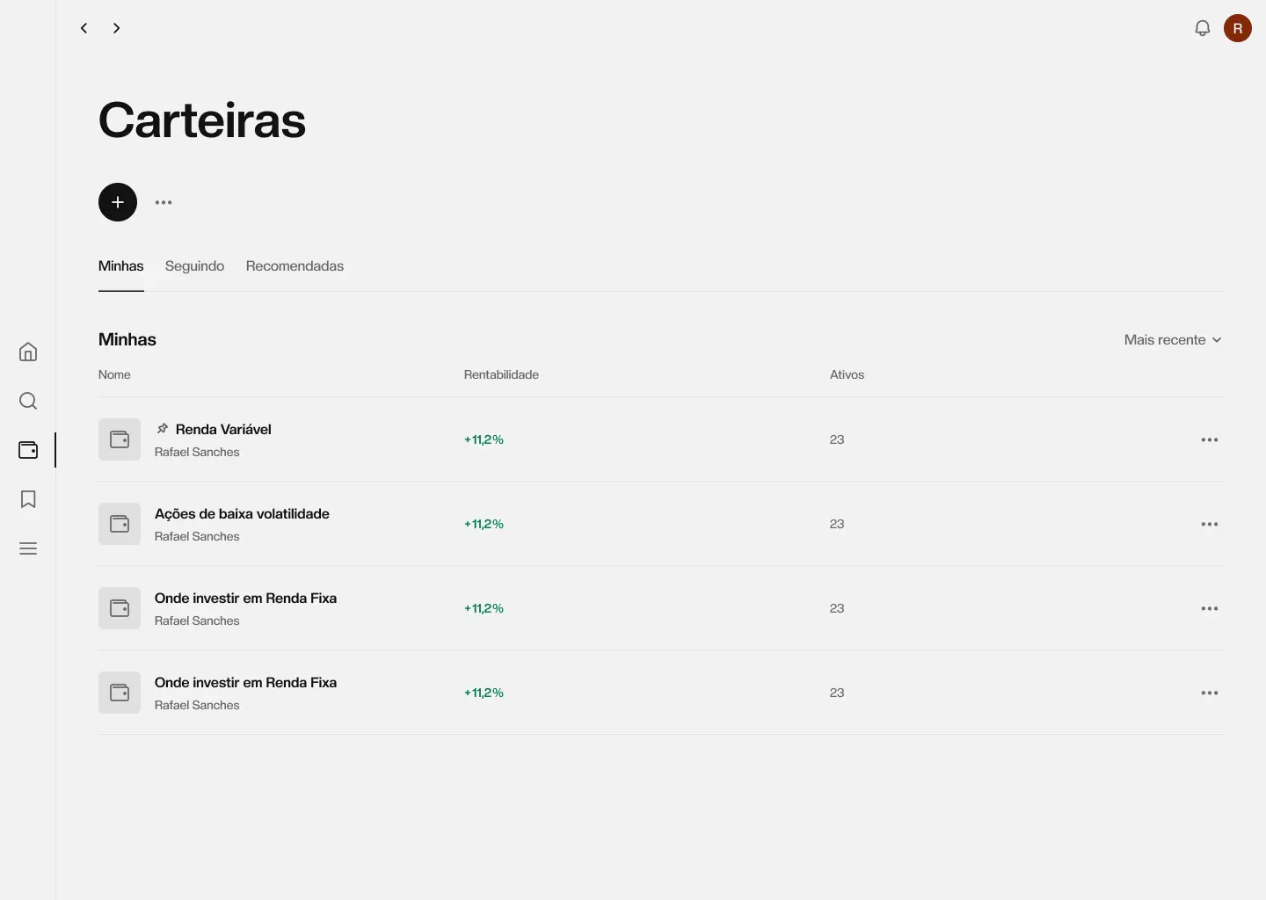Open the hamburger menu in the sidebar
This screenshot has height=900, width=1266.
coord(28,548)
